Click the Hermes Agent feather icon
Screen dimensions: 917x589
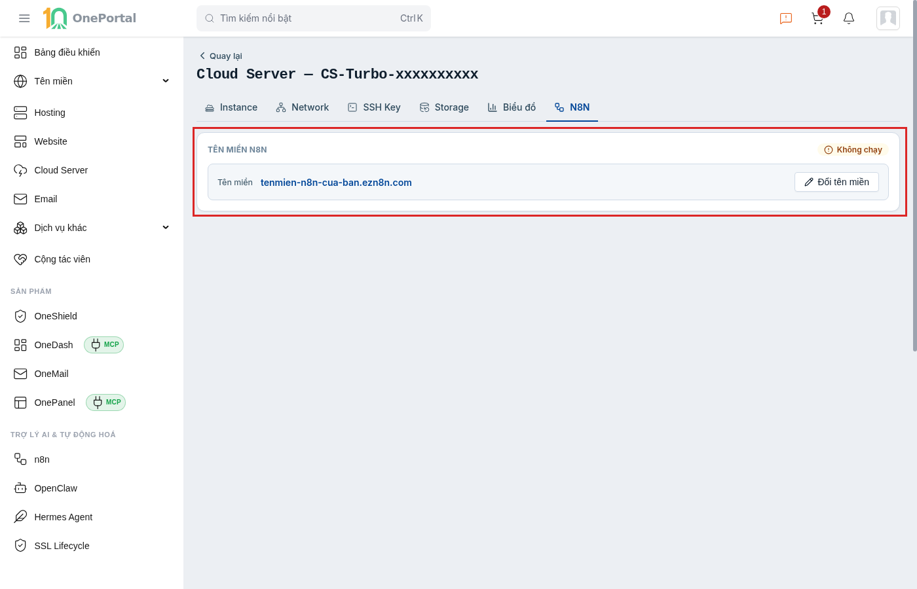[x=20, y=517]
